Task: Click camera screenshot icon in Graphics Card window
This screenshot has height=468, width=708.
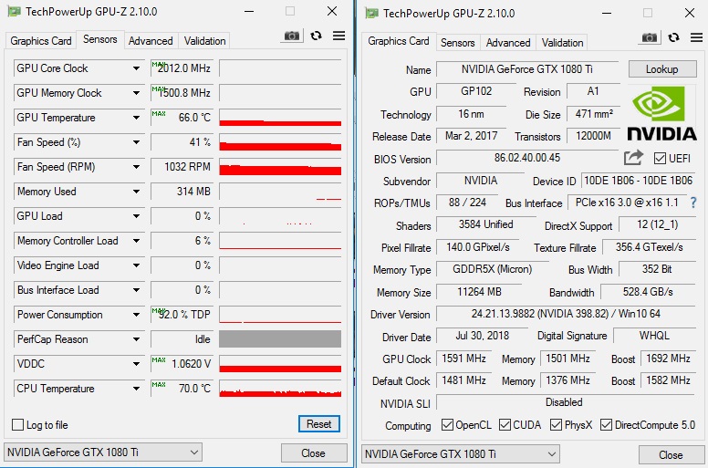Action: tap(650, 37)
